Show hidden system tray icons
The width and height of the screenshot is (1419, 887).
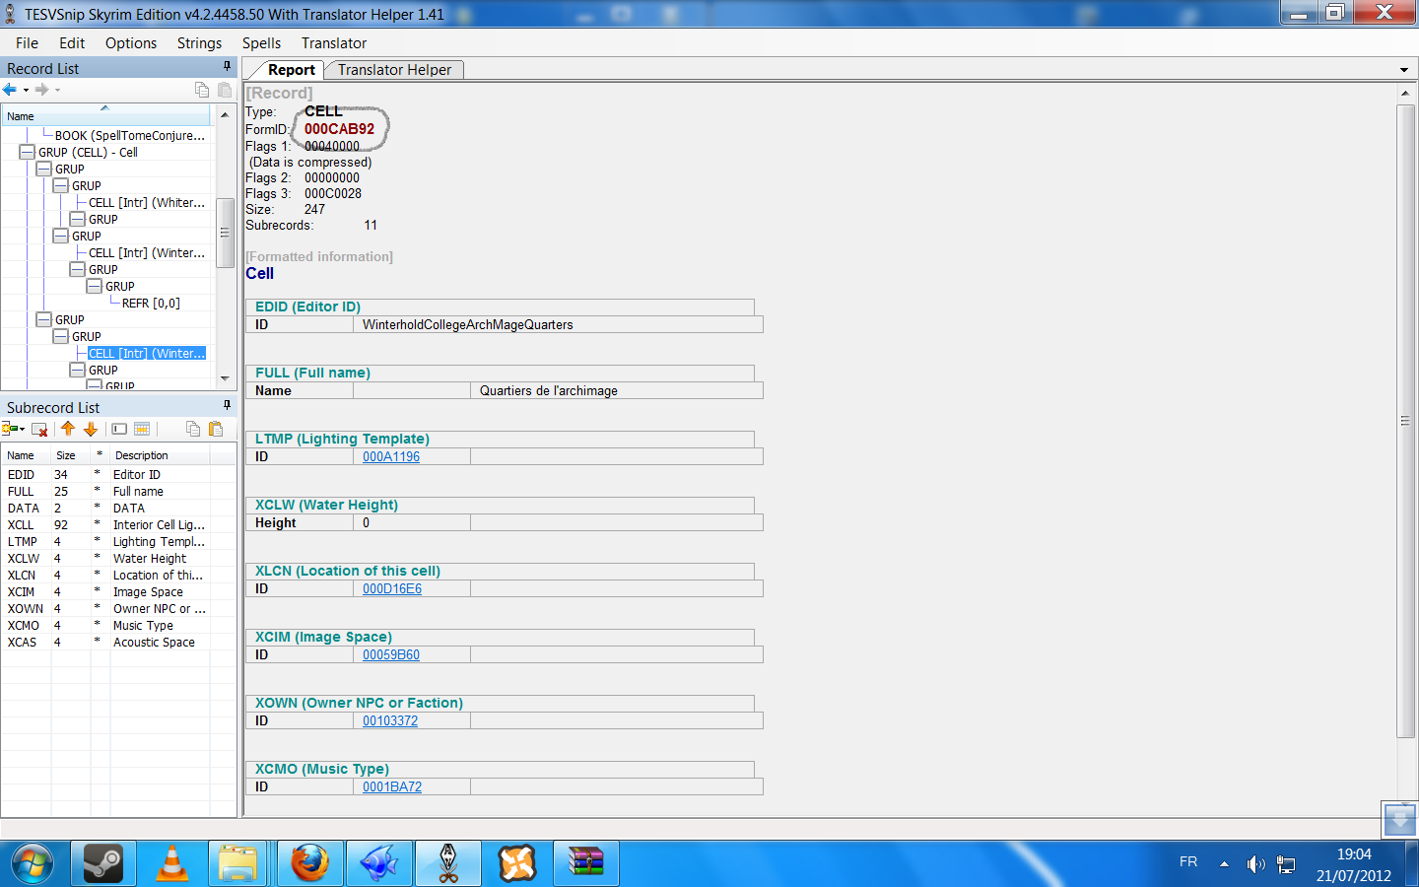[x=1224, y=864]
